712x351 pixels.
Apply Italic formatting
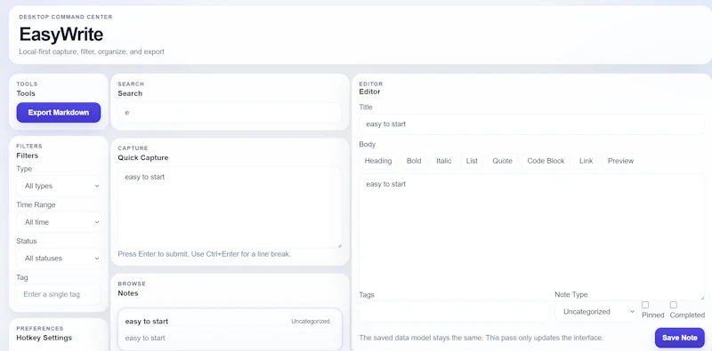[443, 161]
